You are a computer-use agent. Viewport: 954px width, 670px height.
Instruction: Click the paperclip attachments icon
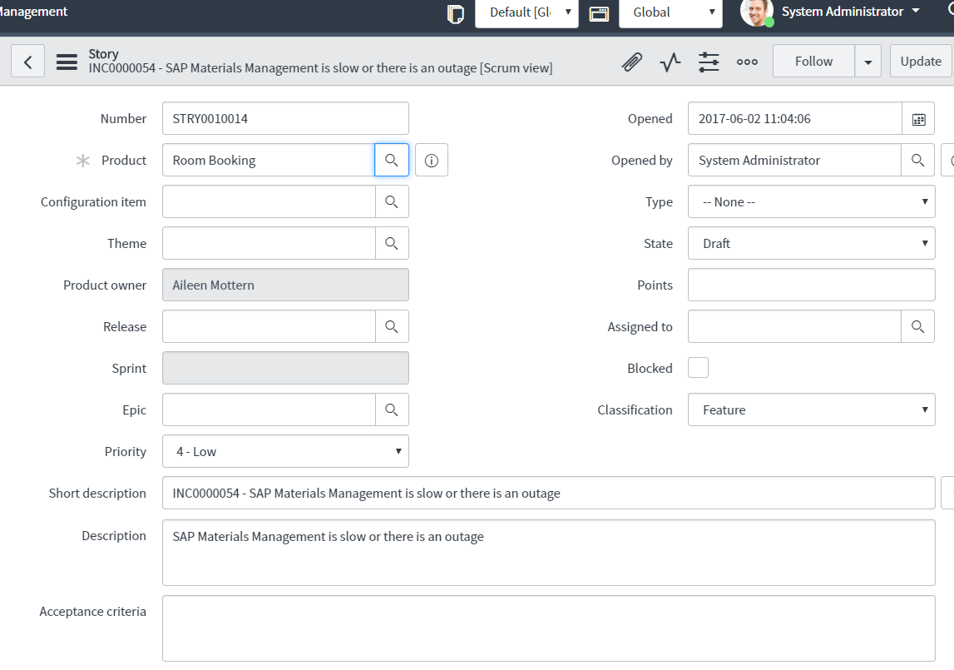[632, 62]
